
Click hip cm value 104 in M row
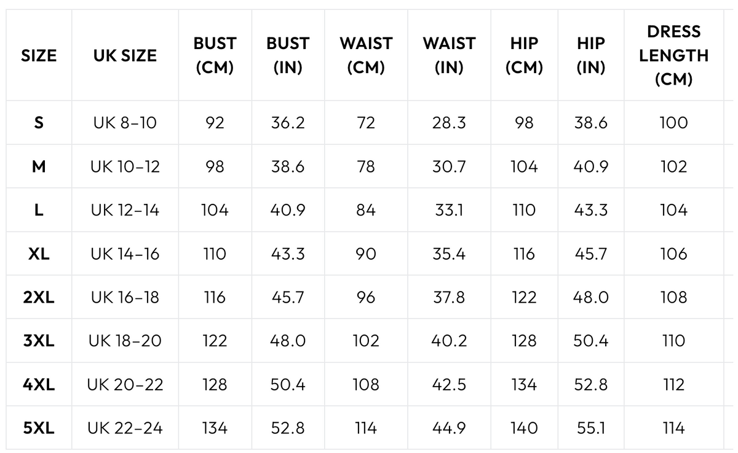tap(524, 166)
